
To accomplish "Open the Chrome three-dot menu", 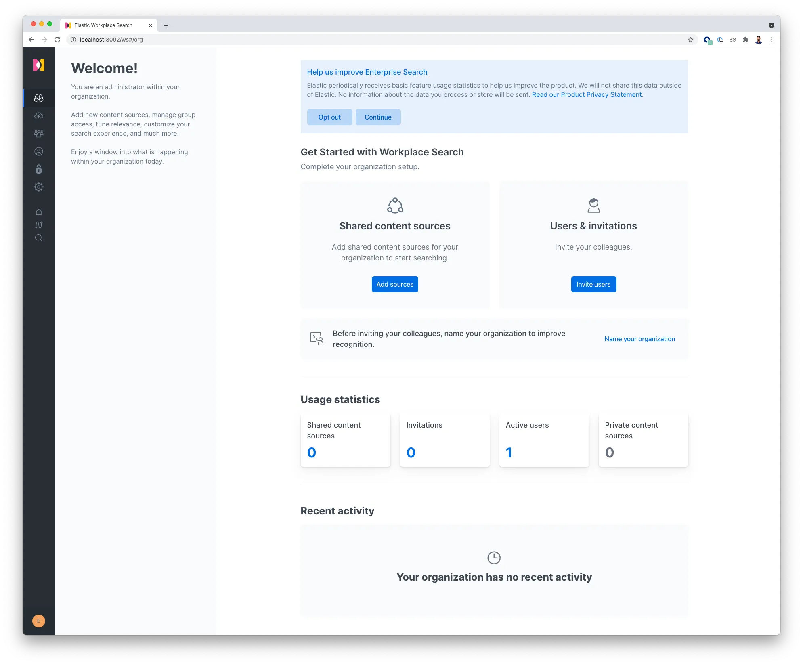I will point(772,40).
